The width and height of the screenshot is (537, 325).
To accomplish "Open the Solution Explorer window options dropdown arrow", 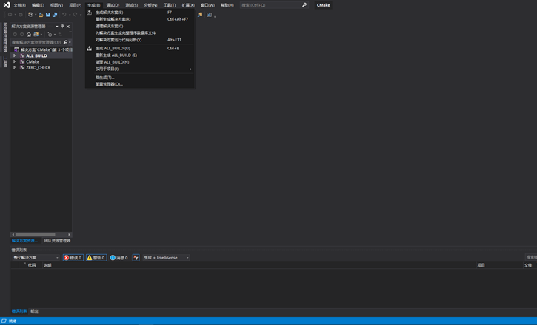I will [x=57, y=27].
